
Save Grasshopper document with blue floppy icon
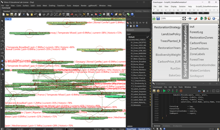click(x=158, y=18)
